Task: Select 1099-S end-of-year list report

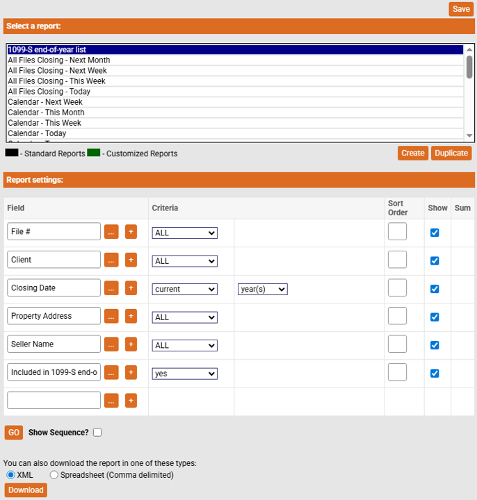Action: point(235,50)
